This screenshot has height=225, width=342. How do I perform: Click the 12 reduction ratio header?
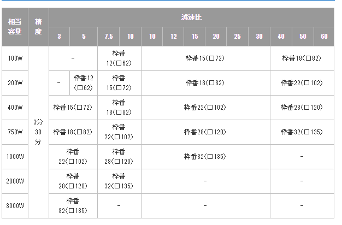pos(173,37)
